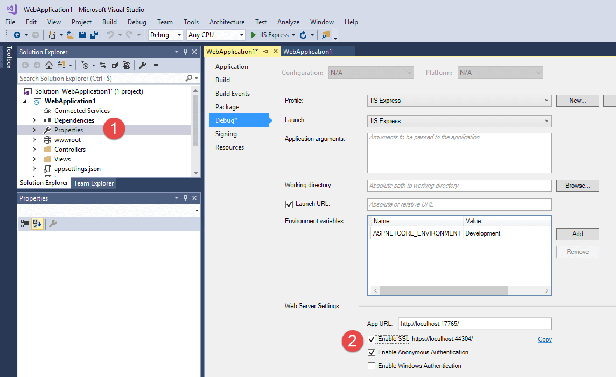This screenshot has width=616, height=377.
Task: Click the Pending Changes Filter clock icon
Action: (85, 65)
